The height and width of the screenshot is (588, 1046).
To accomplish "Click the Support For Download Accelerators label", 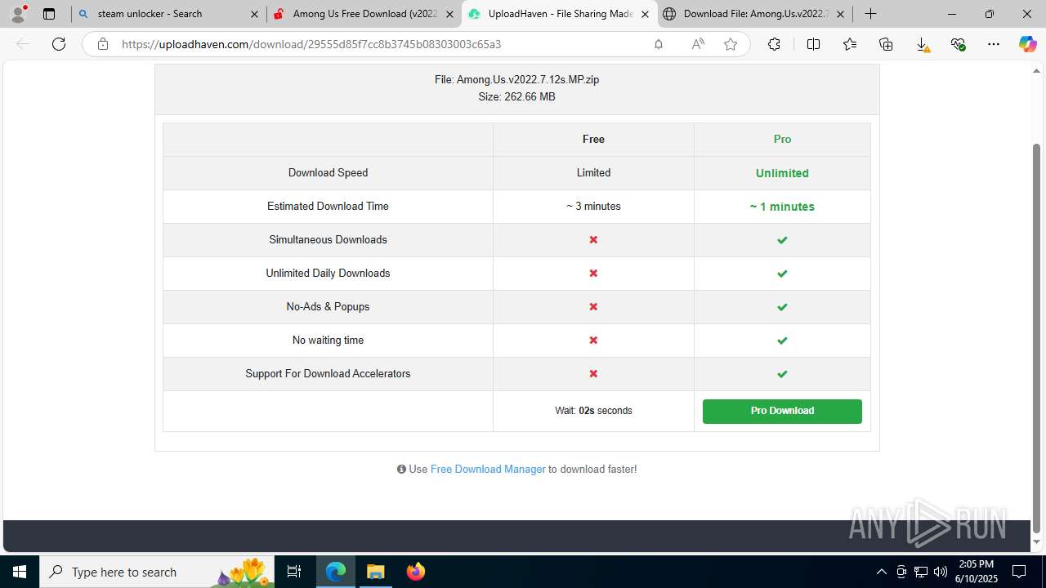I will pyautogui.click(x=328, y=373).
